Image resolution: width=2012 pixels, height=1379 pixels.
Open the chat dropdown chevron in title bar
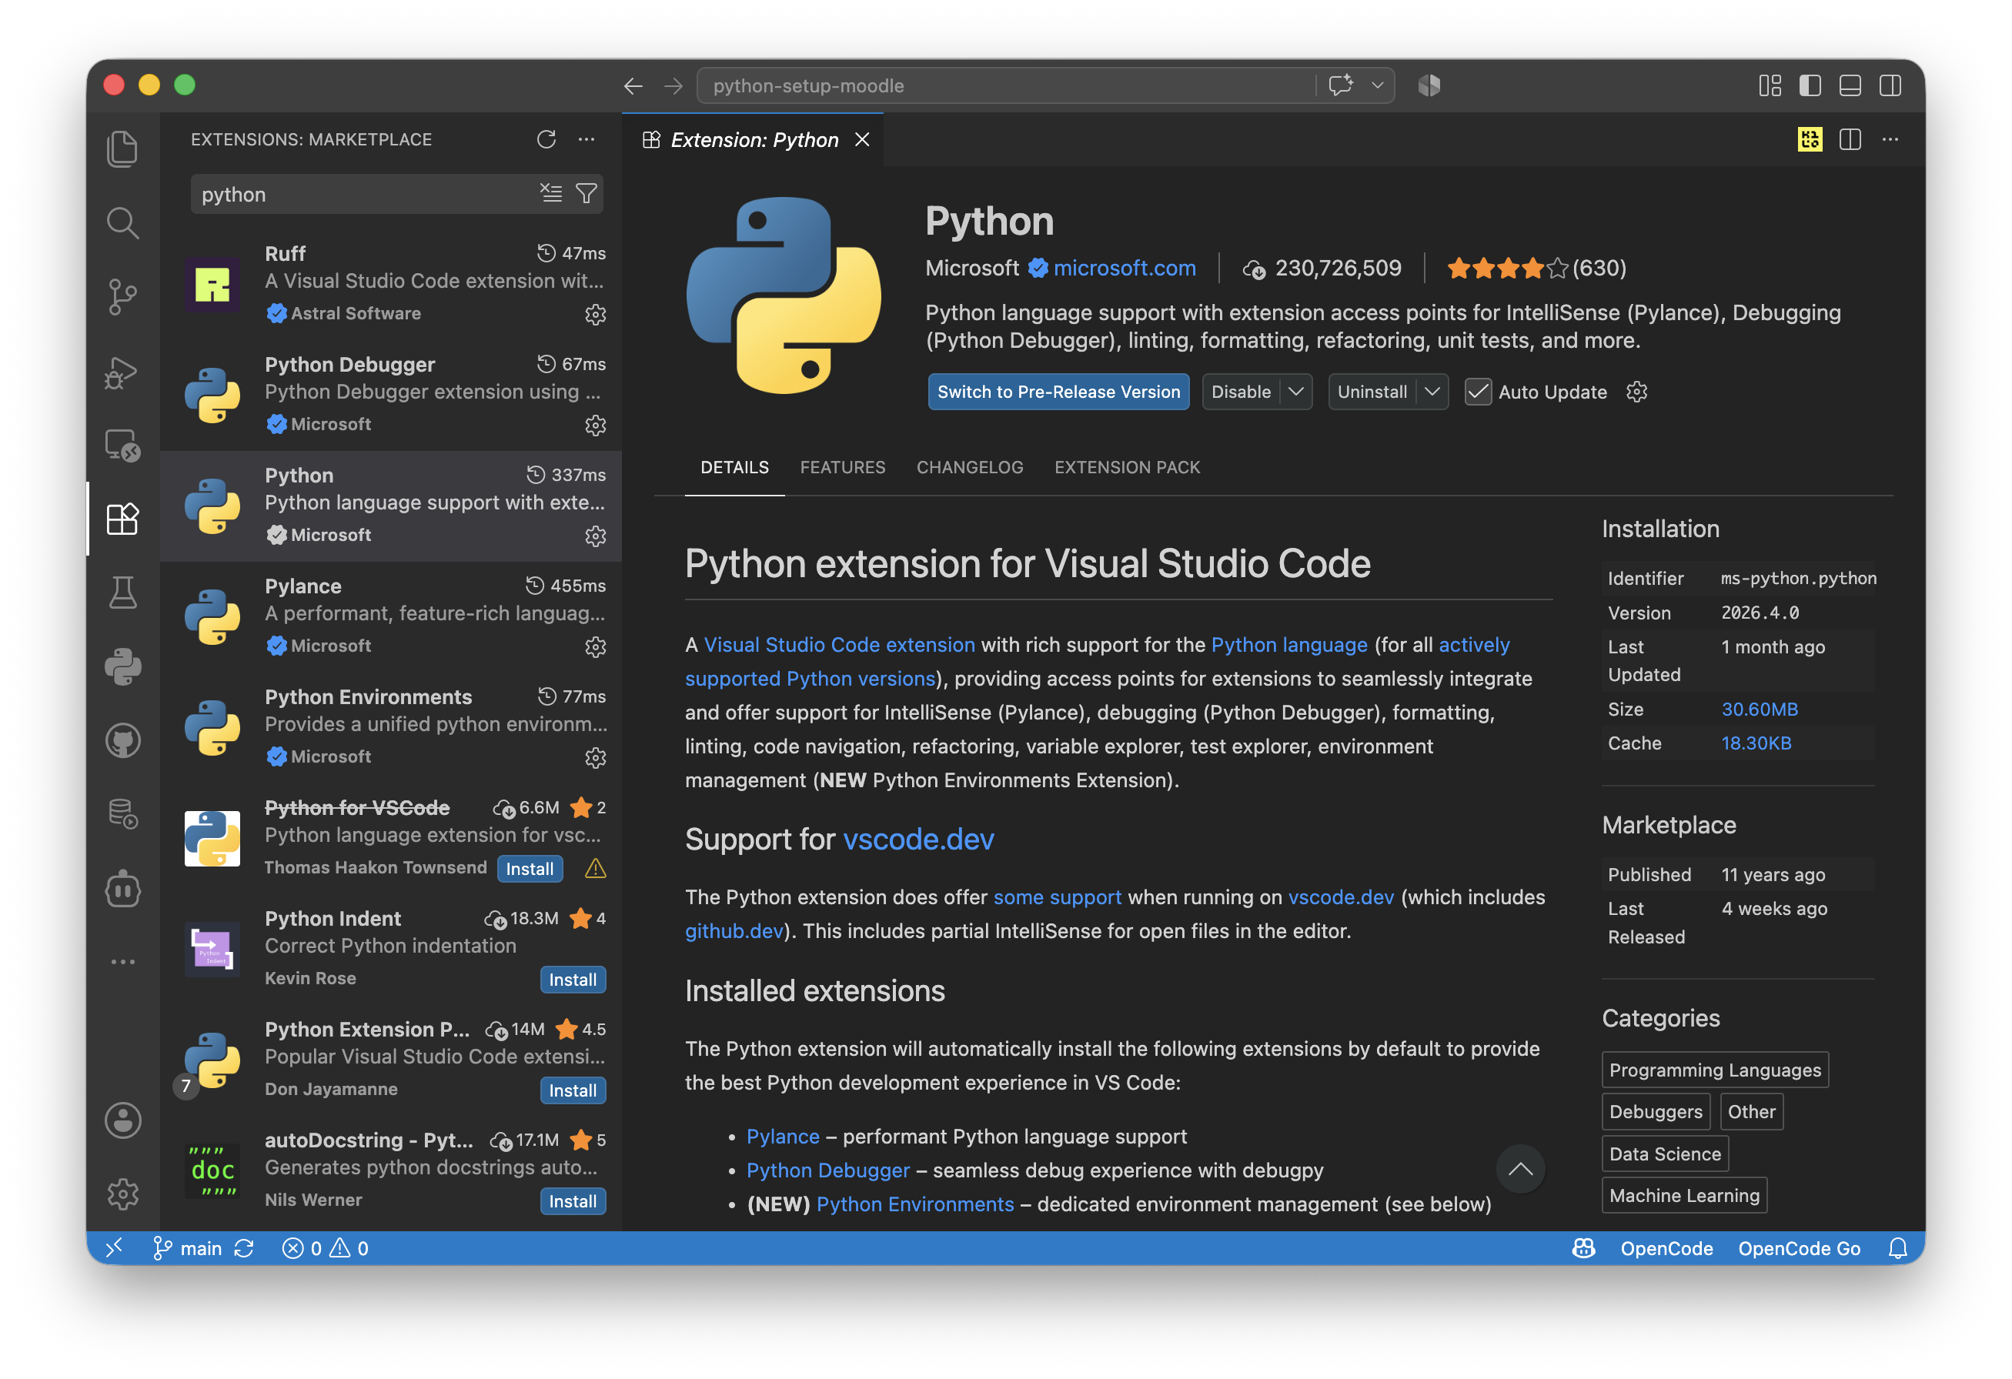pos(1376,85)
